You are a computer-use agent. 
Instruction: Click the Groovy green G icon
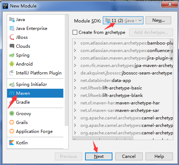click(x=12, y=113)
